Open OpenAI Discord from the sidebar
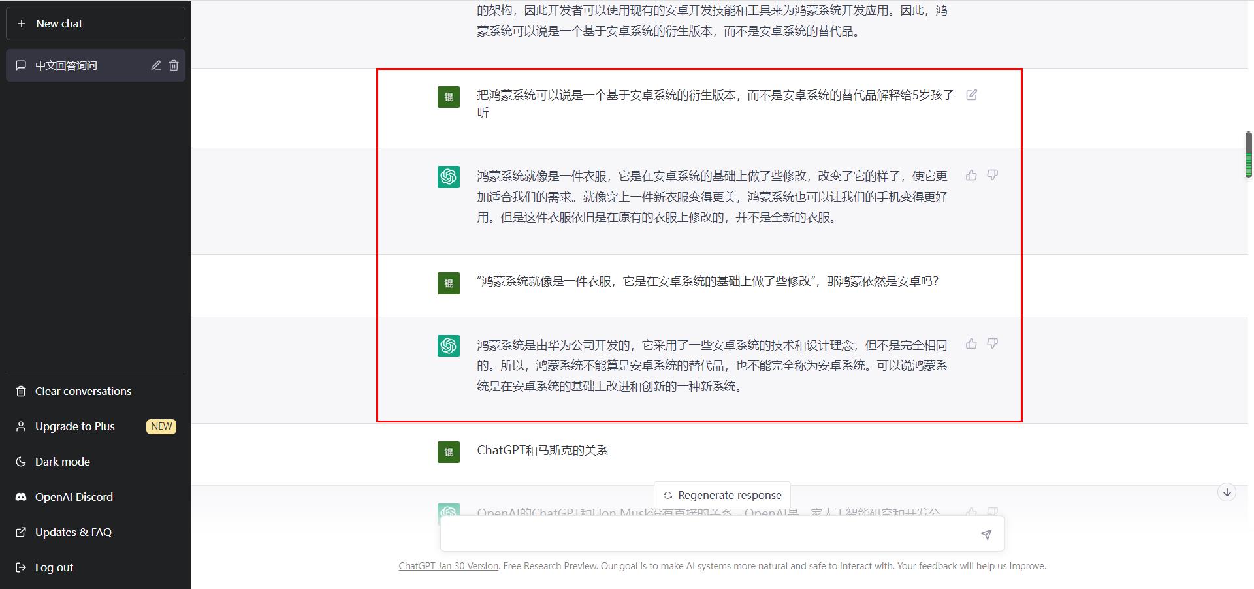The width and height of the screenshot is (1254, 589). tap(74, 496)
